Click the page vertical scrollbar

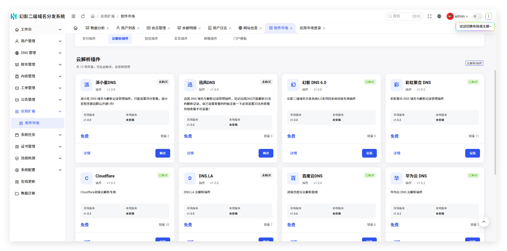(495, 122)
